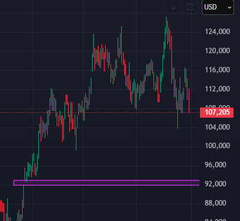This screenshot has height=221, width=240.
Task: Click the 96,000 price axis label
Action: point(216,165)
